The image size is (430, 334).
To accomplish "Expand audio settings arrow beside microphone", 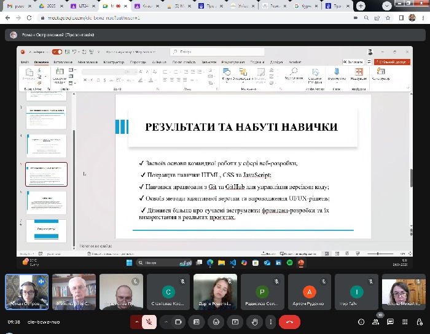I will [x=136, y=321].
